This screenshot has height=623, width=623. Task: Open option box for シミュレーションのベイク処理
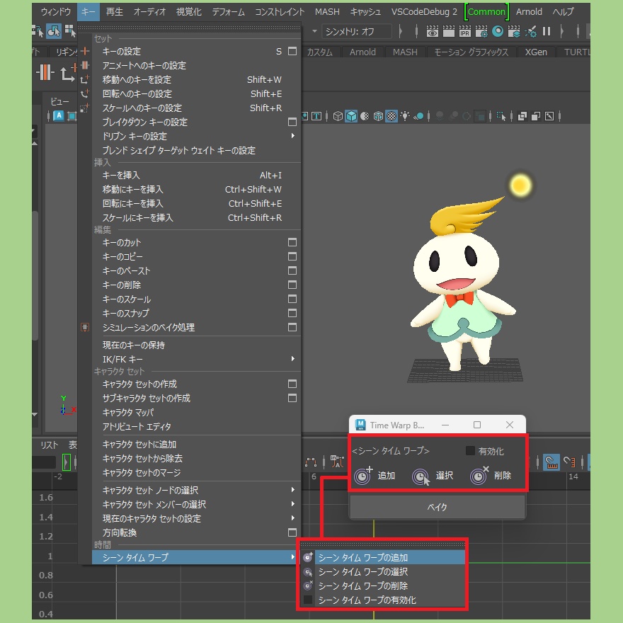click(292, 327)
